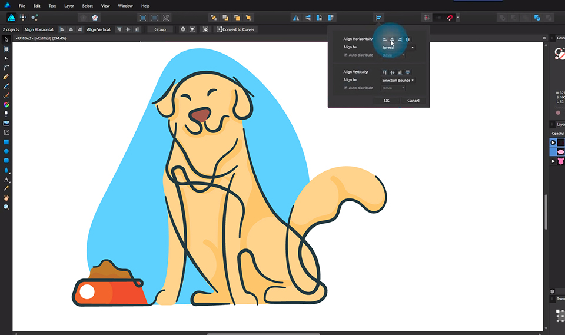Select the Transparency wine-glass tool
Screen dimensions: 565x335
[x=6, y=114]
